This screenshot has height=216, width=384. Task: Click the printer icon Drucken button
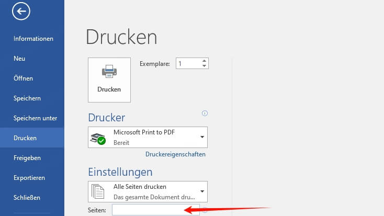[x=109, y=80]
